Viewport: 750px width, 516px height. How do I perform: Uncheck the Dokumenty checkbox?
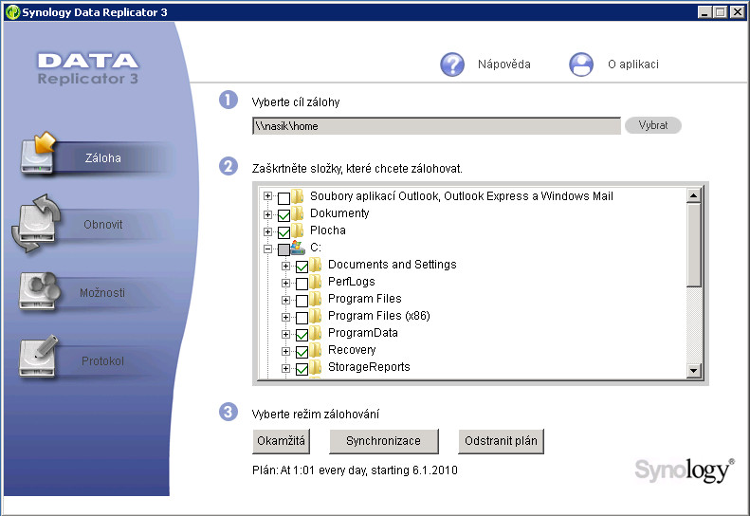pos(284,215)
